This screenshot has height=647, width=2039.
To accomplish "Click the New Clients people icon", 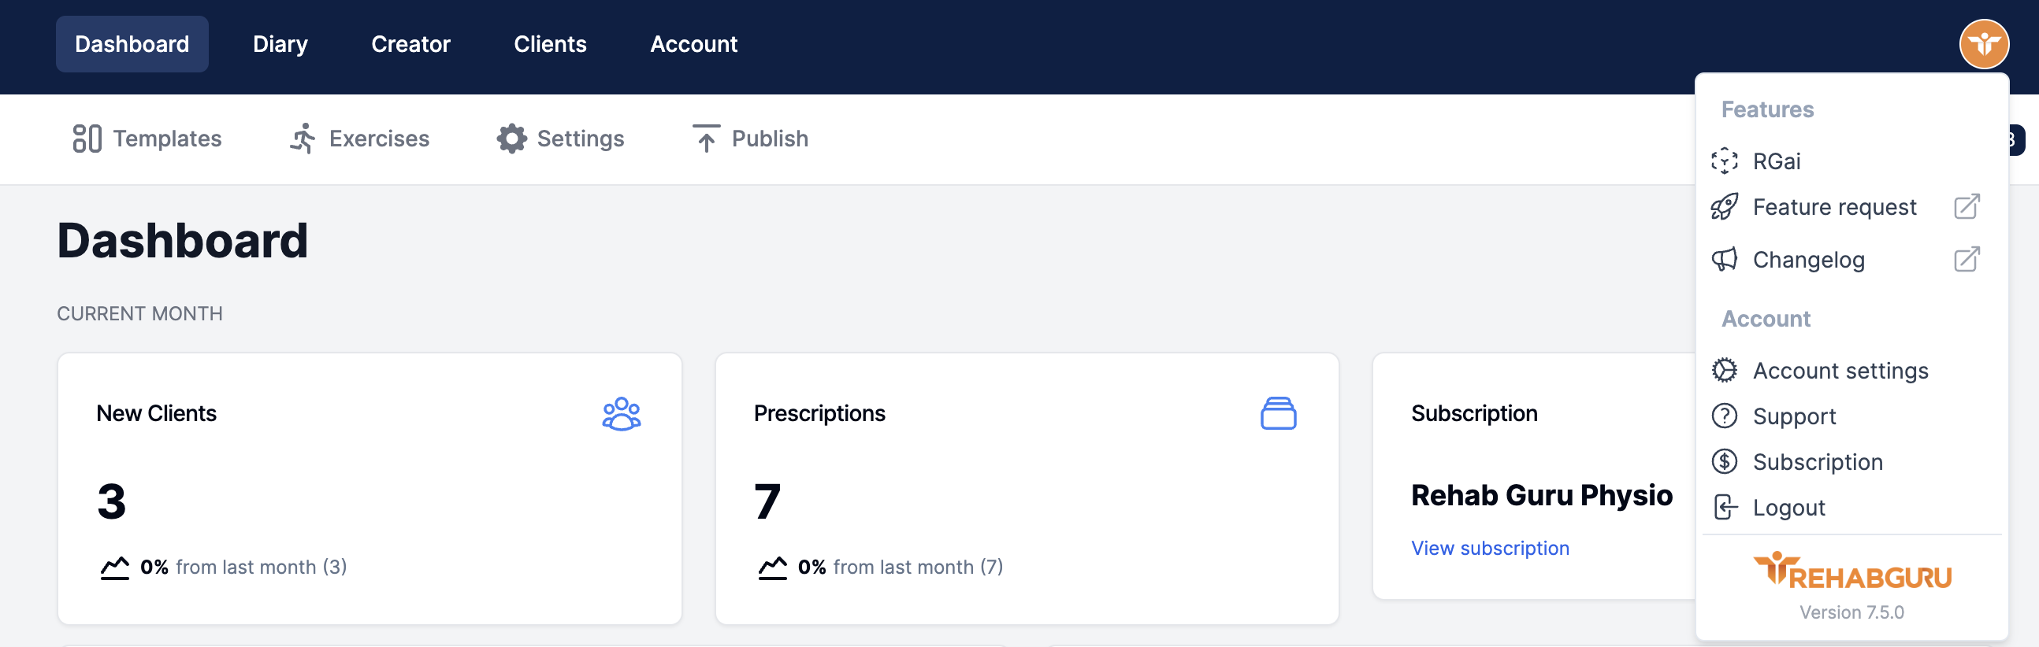I will click(622, 414).
